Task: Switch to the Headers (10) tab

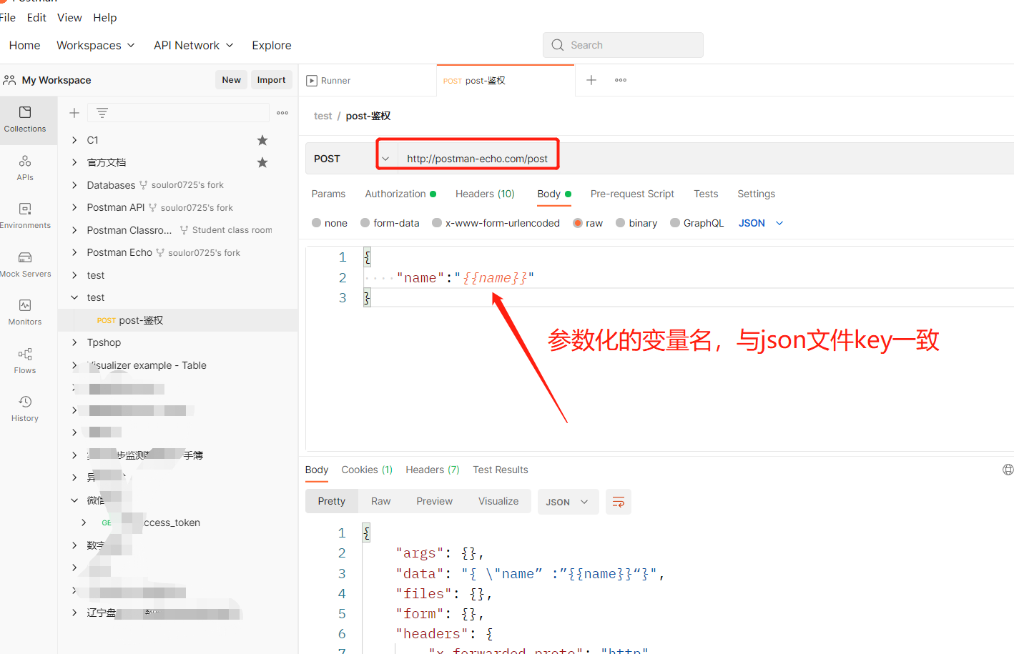Action: 485,194
